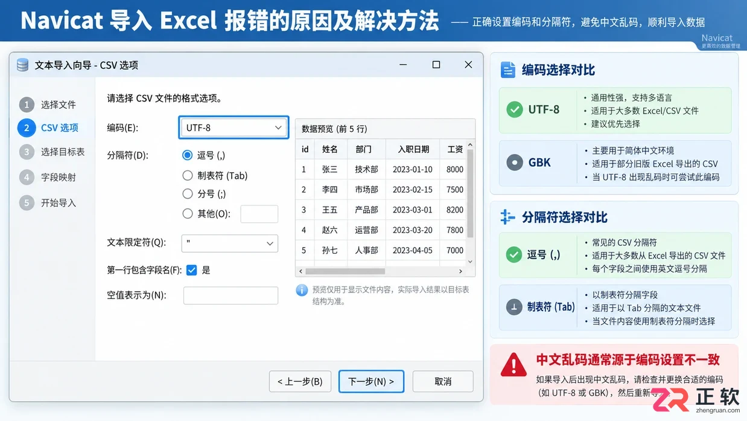Click the 2023-04-05 date cell

coord(413,250)
